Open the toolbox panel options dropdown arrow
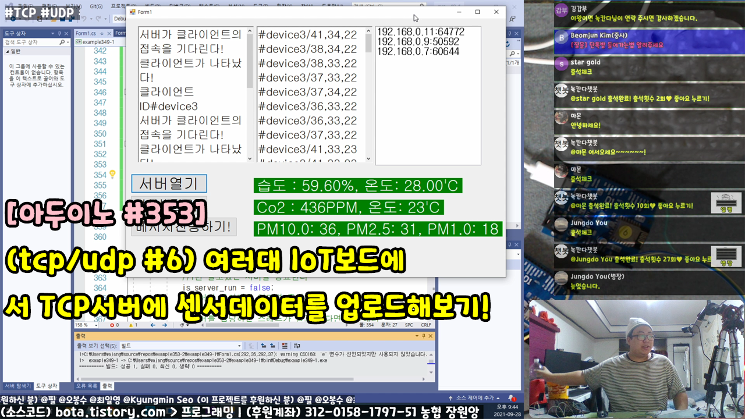 [x=52, y=34]
